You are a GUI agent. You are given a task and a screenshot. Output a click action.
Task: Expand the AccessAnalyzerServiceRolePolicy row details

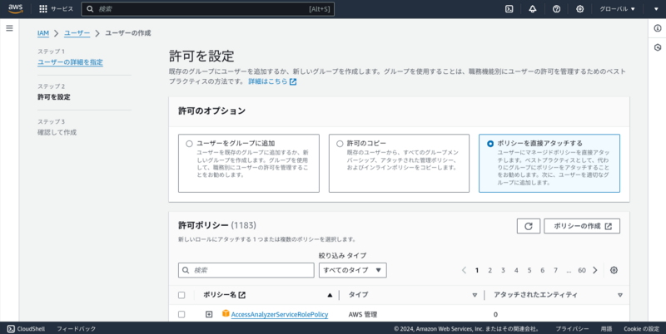point(209,314)
